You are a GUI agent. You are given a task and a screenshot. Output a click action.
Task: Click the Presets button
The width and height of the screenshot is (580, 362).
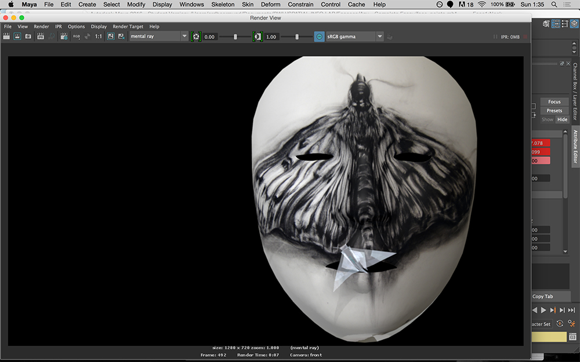pyautogui.click(x=554, y=111)
